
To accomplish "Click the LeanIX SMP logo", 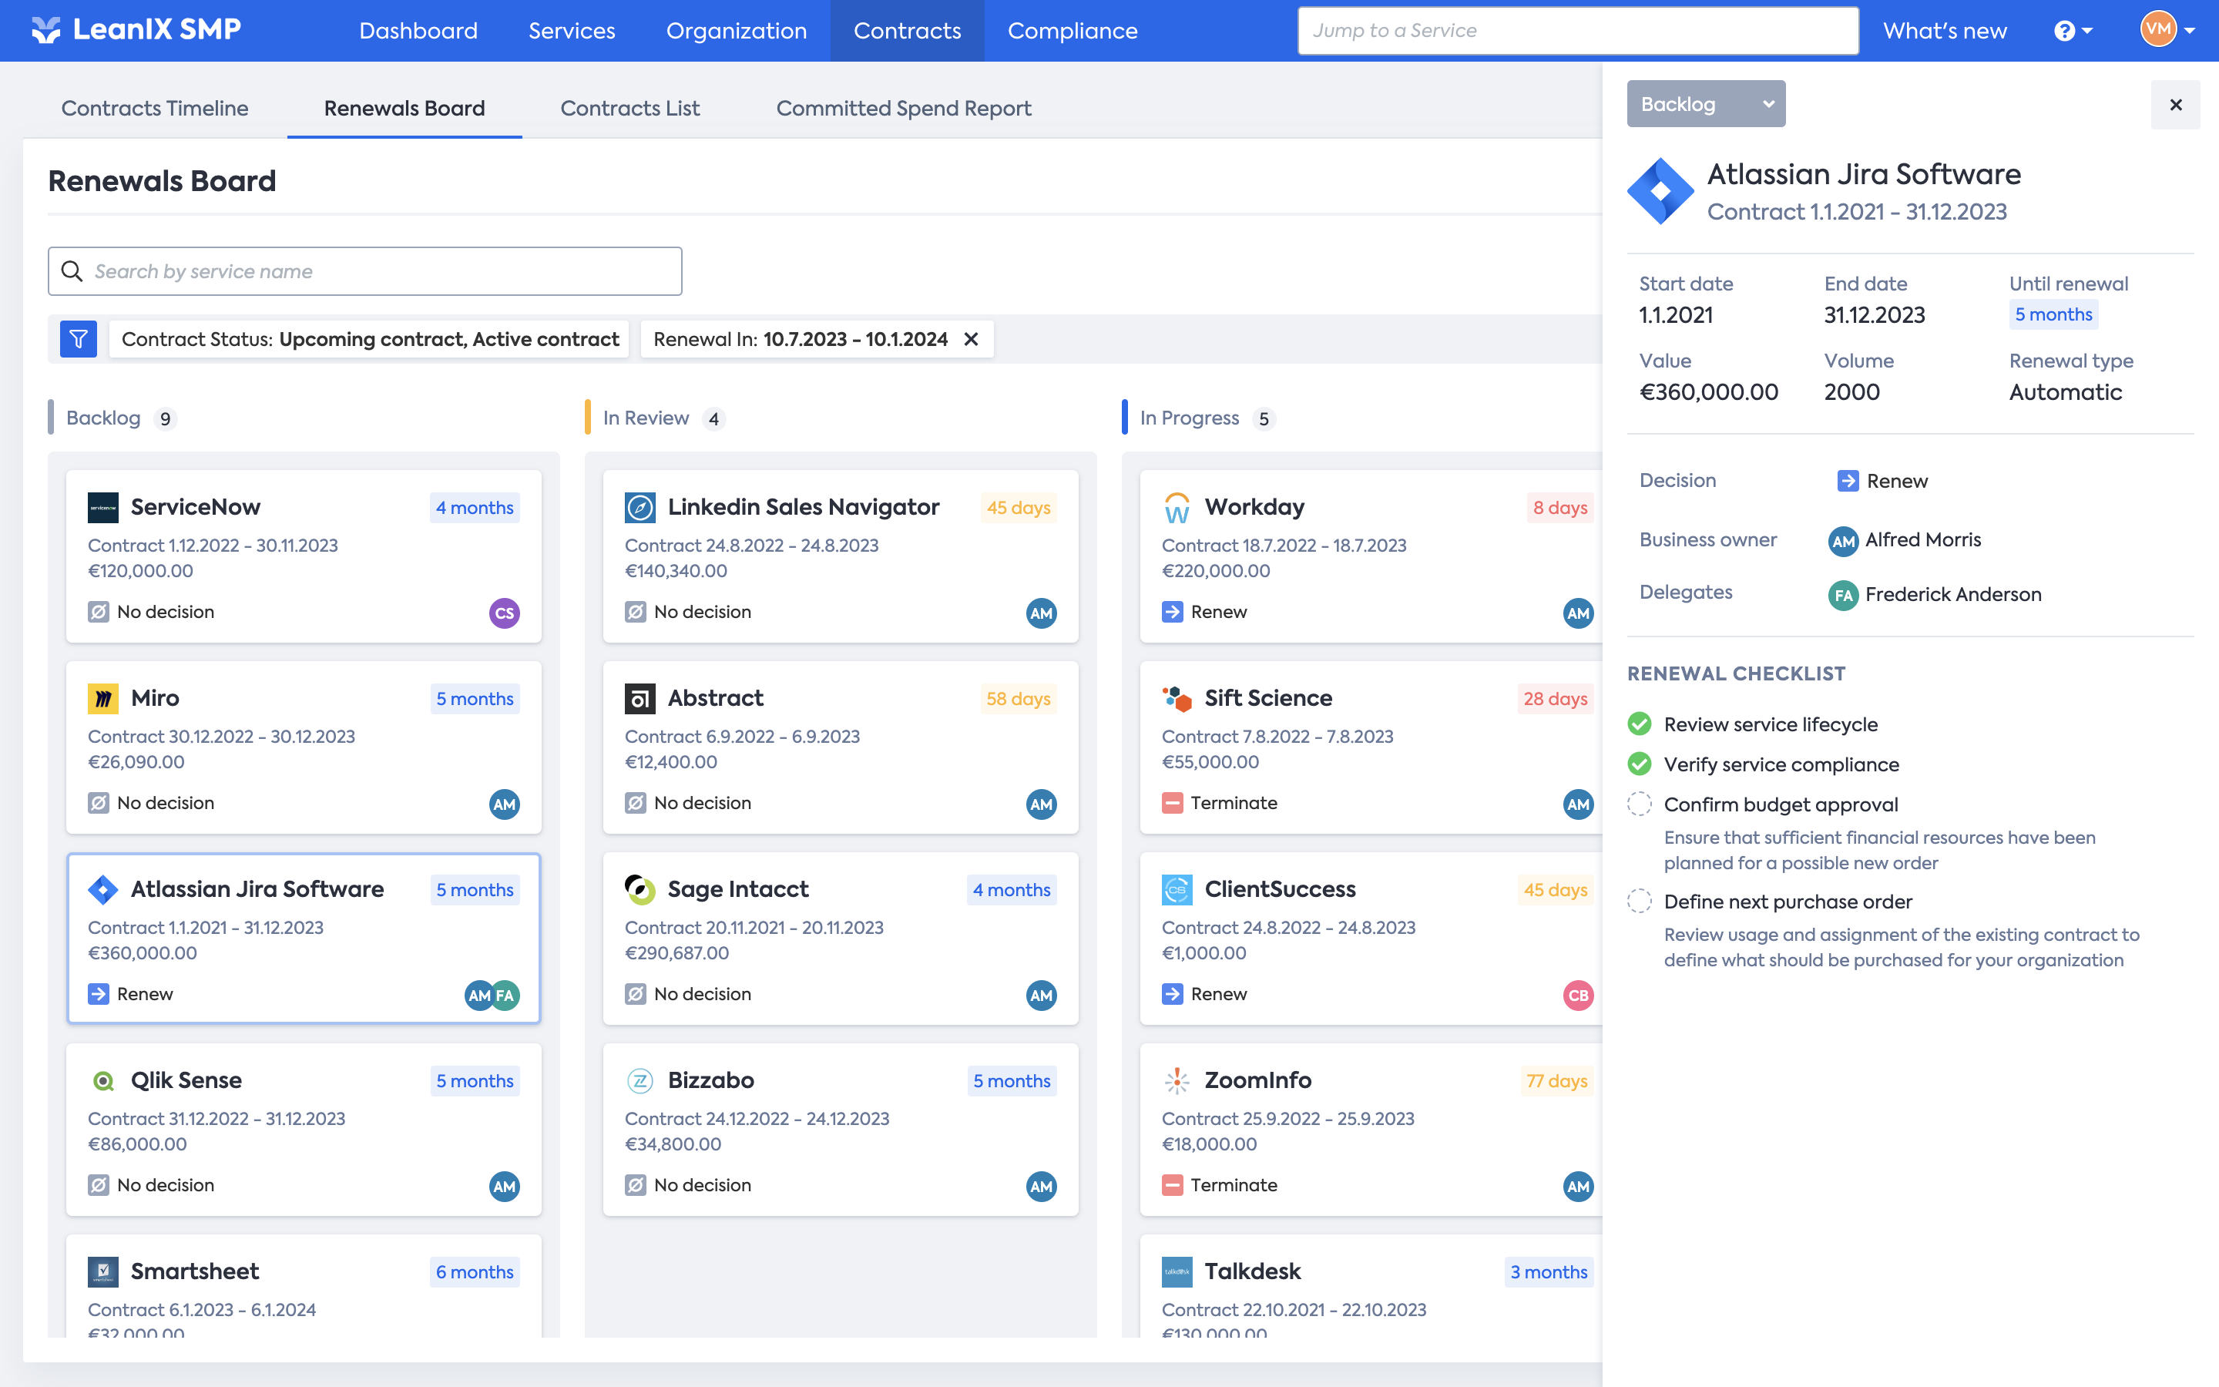I will point(136,30).
